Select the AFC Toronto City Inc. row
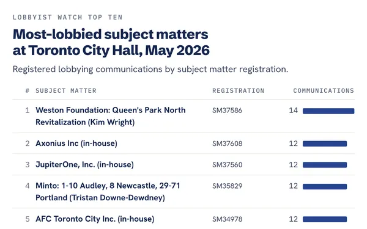367x229 pixels. click(x=183, y=219)
